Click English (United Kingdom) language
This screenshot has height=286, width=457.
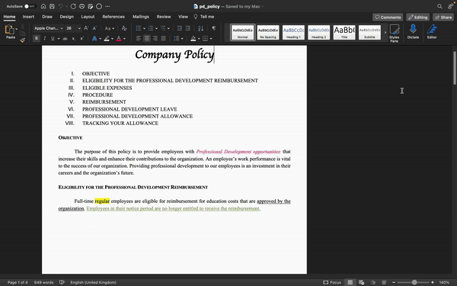[x=93, y=282]
